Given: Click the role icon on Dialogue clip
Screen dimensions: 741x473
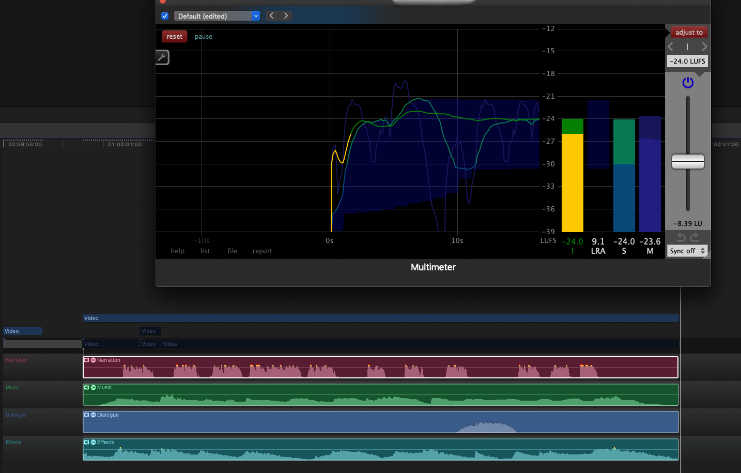Looking at the screenshot, I should [x=94, y=415].
